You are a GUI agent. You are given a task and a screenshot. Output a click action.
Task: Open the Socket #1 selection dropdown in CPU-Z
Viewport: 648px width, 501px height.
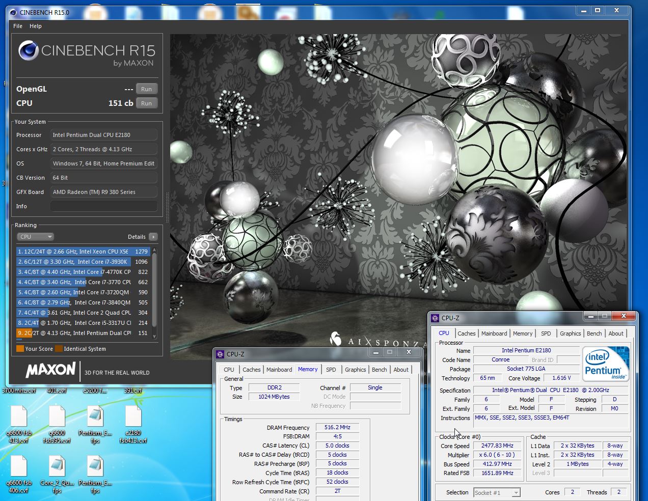point(497,492)
